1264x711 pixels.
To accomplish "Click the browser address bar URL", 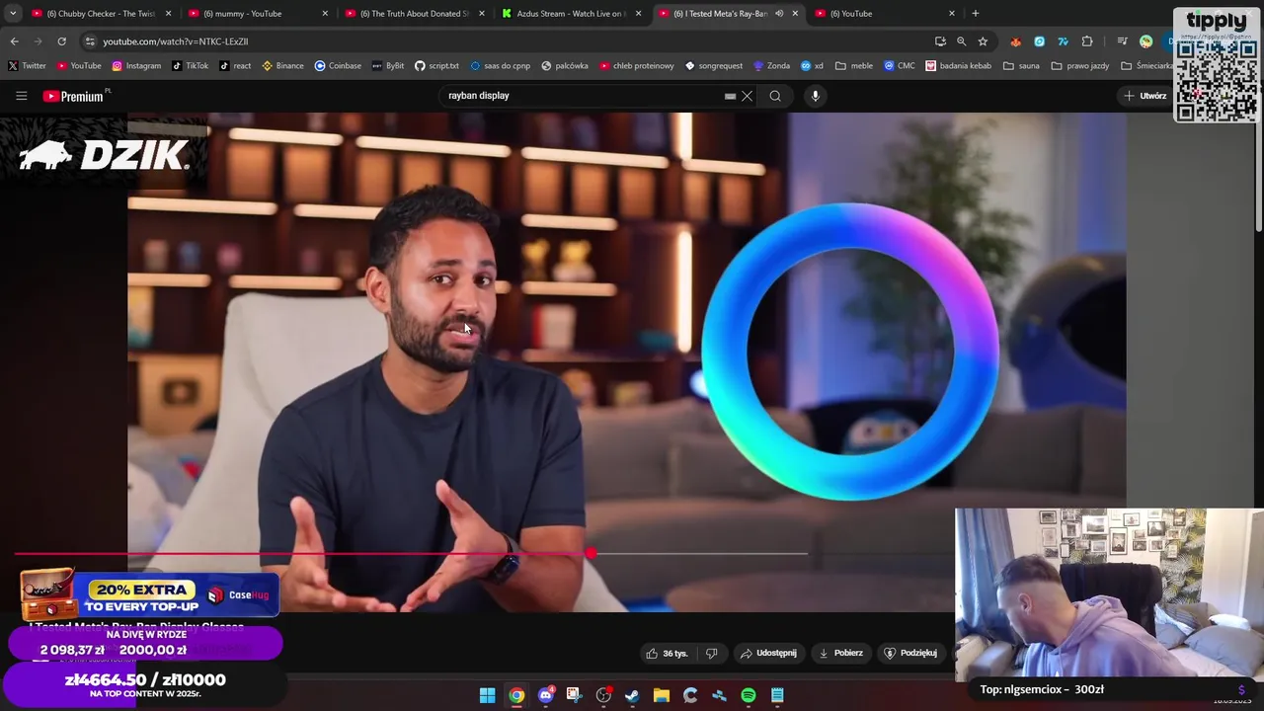I will click(x=176, y=41).
